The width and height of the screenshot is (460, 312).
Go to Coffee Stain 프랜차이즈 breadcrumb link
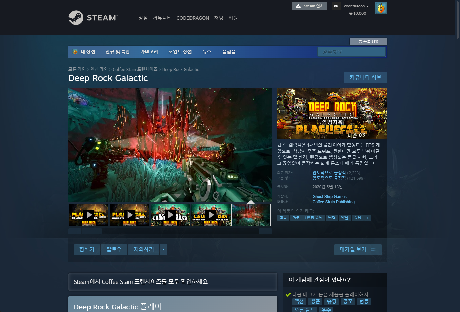pyautogui.click(x=135, y=69)
